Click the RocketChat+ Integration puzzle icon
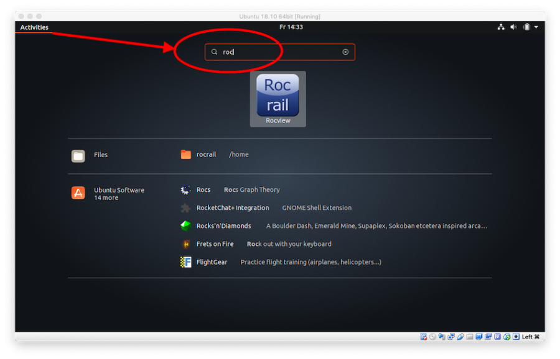 pyautogui.click(x=185, y=208)
